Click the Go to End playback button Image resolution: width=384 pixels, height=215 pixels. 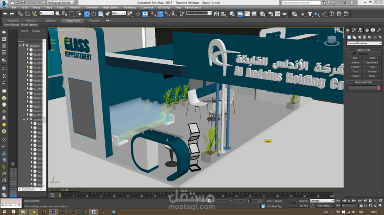pos(360,201)
